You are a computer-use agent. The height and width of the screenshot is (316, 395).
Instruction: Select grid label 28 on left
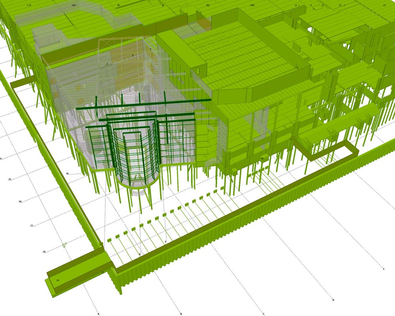point(44,251)
